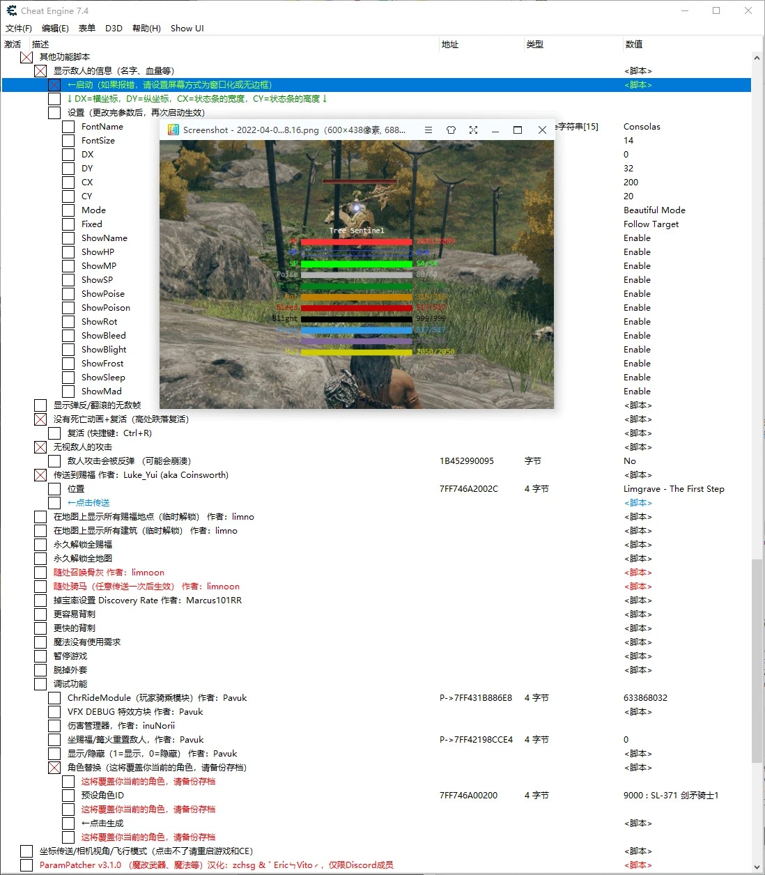Toggle the highlighted ←启动 script checkbox
The width and height of the screenshot is (765, 875).
pos(54,85)
